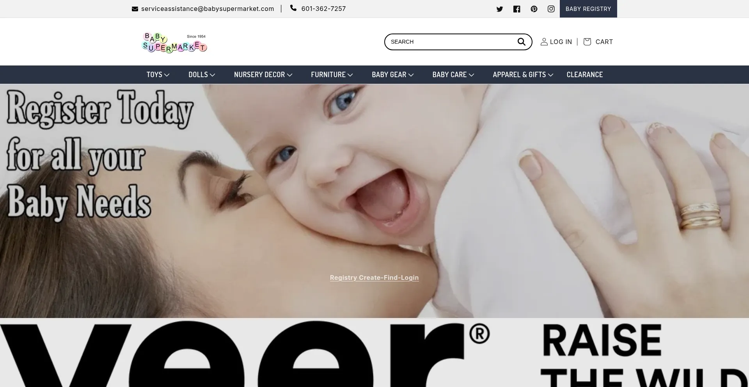
Task: Click the Baby Registry button
Action: 588,9
